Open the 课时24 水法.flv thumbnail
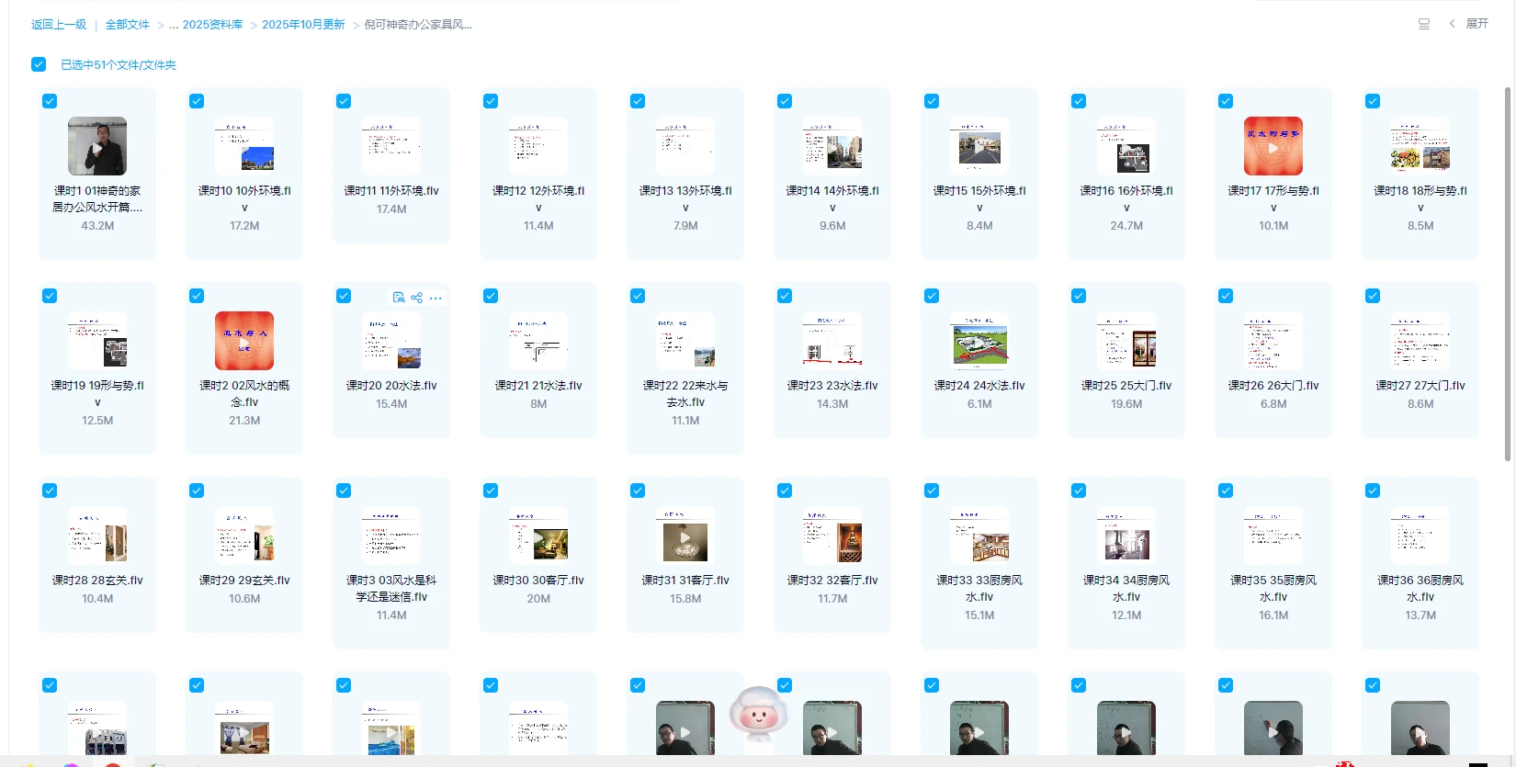This screenshot has width=1516, height=767. pyautogui.click(x=979, y=341)
